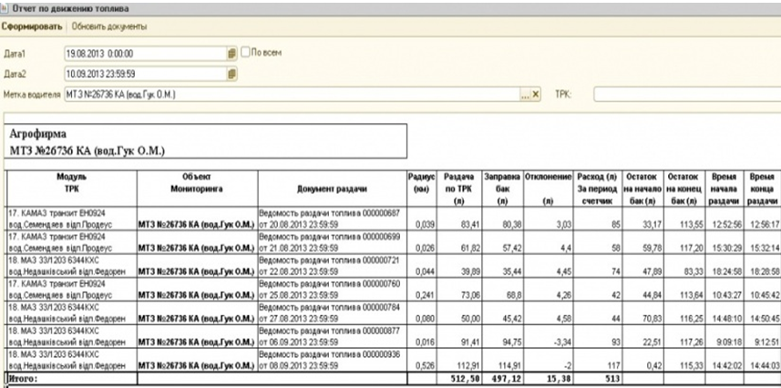Select the Итого total row label

coord(22,375)
